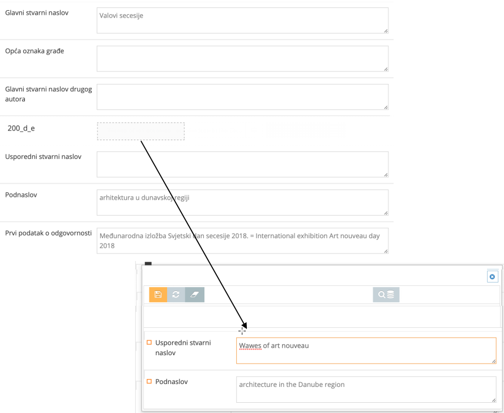Click the eraser clear icon
This screenshot has width=504, height=413.
pos(195,294)
